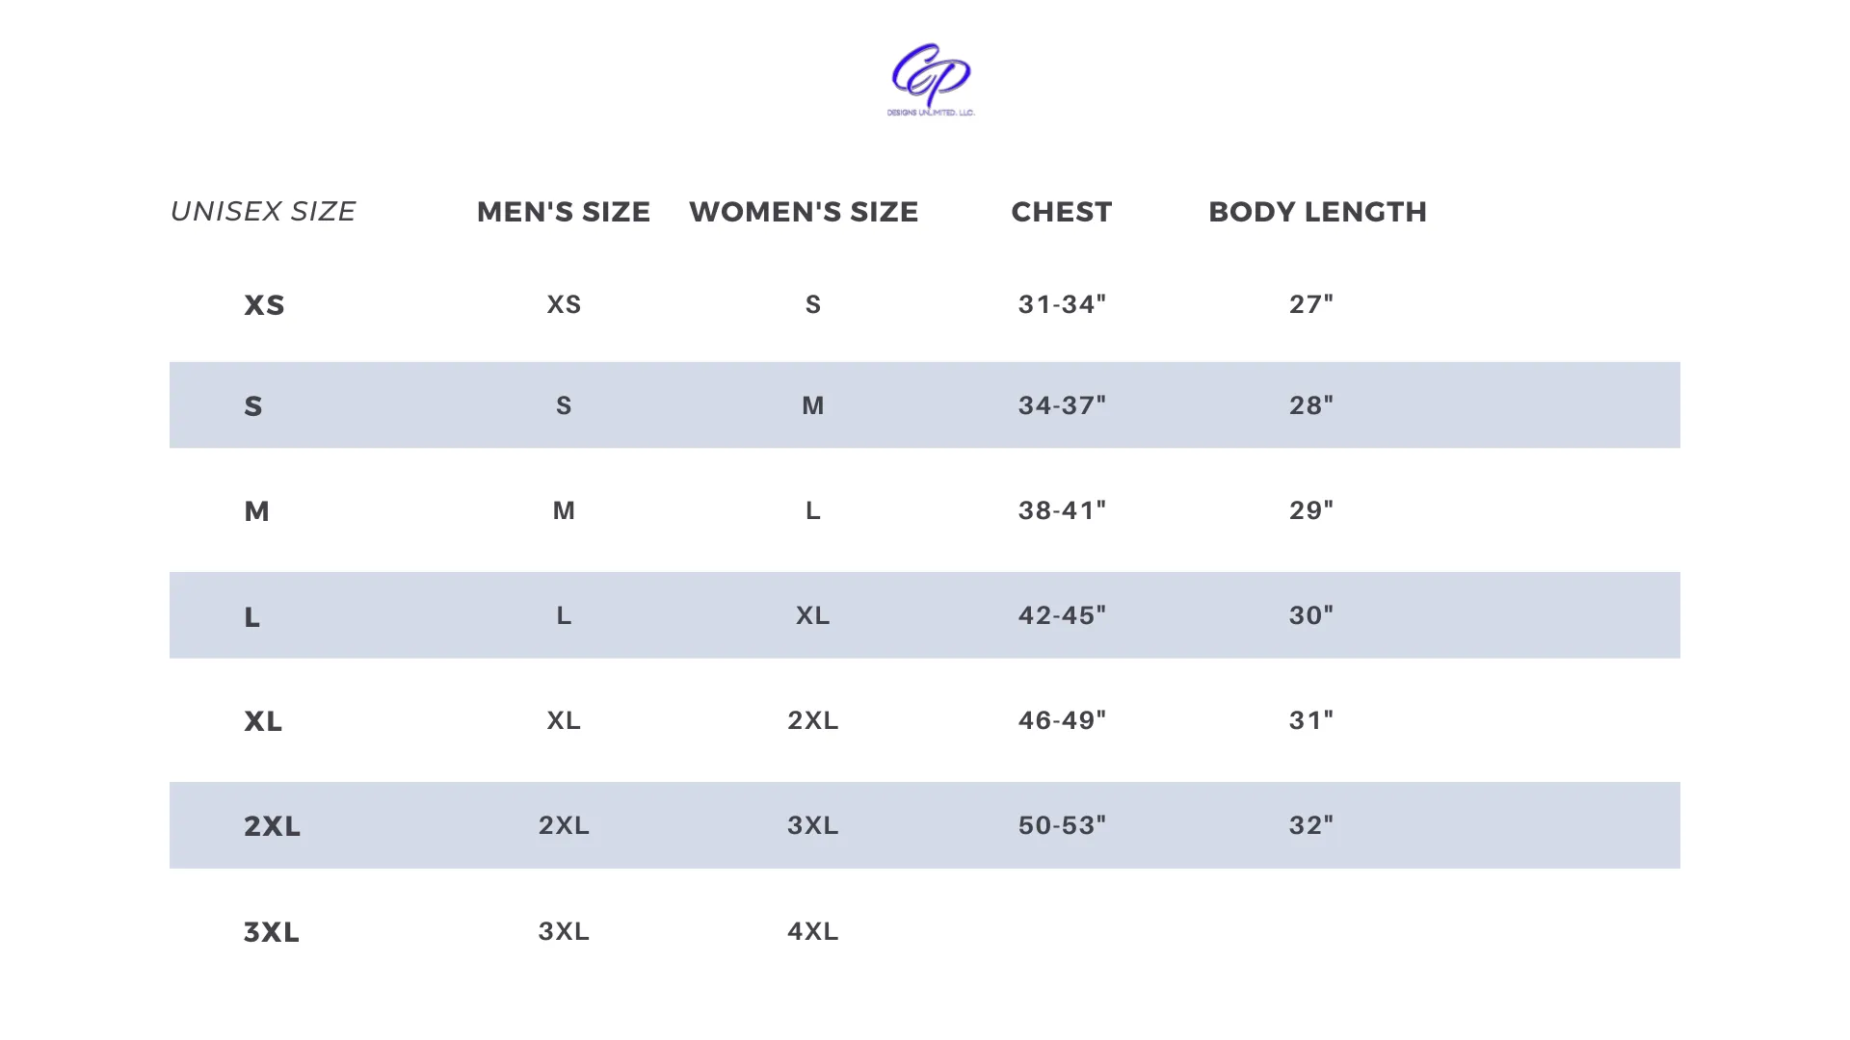Click the bold L unisex size label
1850x1040 pixels.
pyautogui.click(x=251, y=616)
